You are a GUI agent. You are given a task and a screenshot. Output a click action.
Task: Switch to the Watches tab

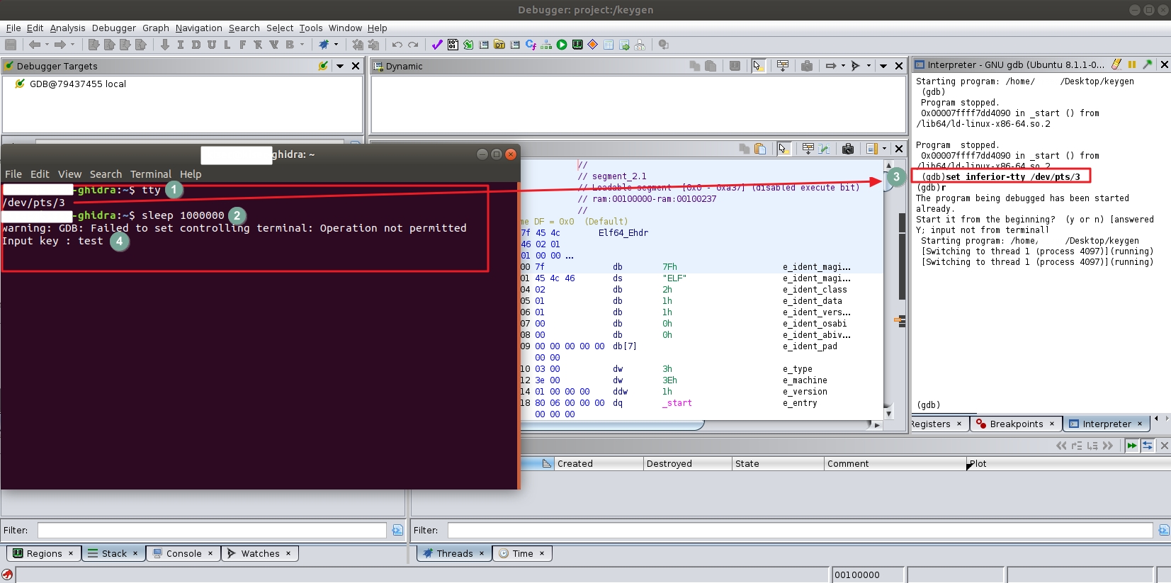point(260,553)
